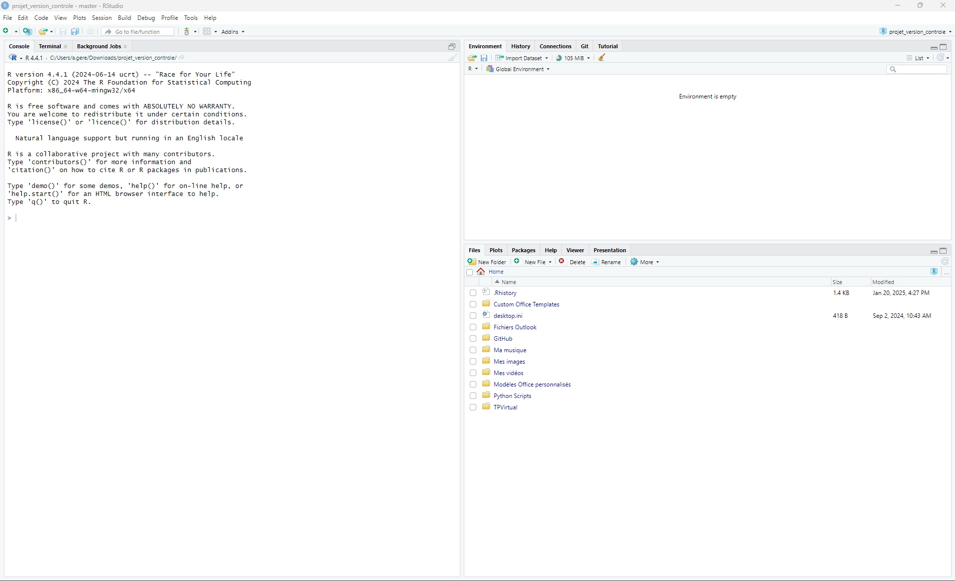This screenshot has width=955, height=581.
Task: Tick the Python Scripts folder checkbox
Action: (473, 396)
